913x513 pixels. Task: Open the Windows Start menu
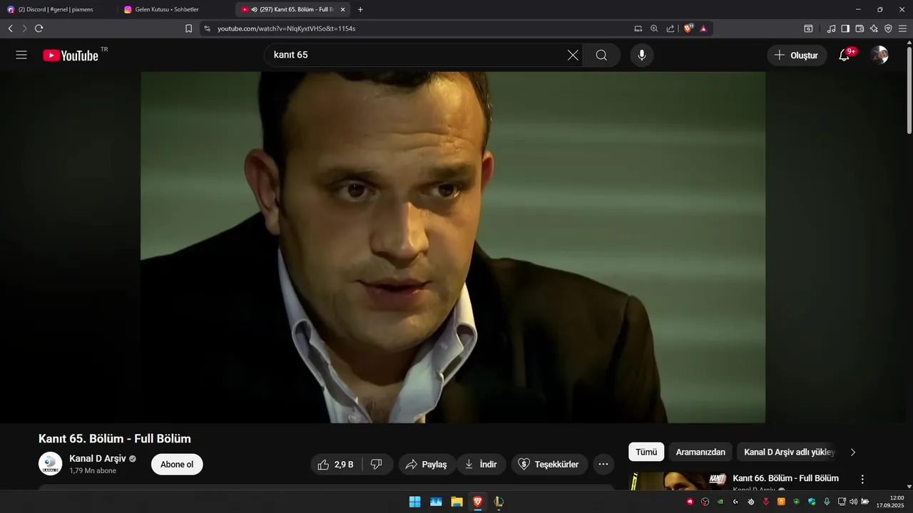pyautogui.click(x=414, y=502)
